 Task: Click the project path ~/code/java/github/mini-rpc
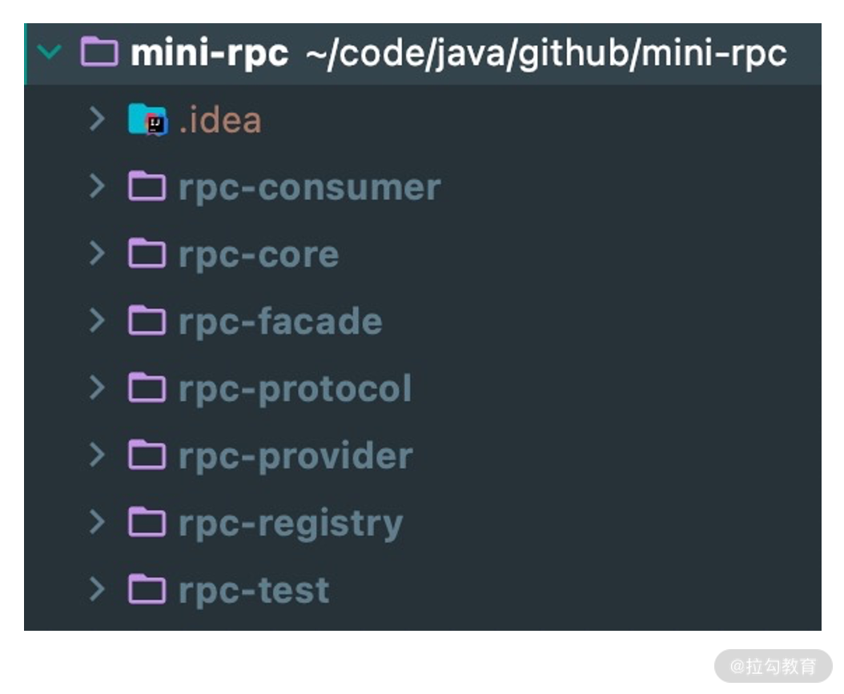[547, 54]
